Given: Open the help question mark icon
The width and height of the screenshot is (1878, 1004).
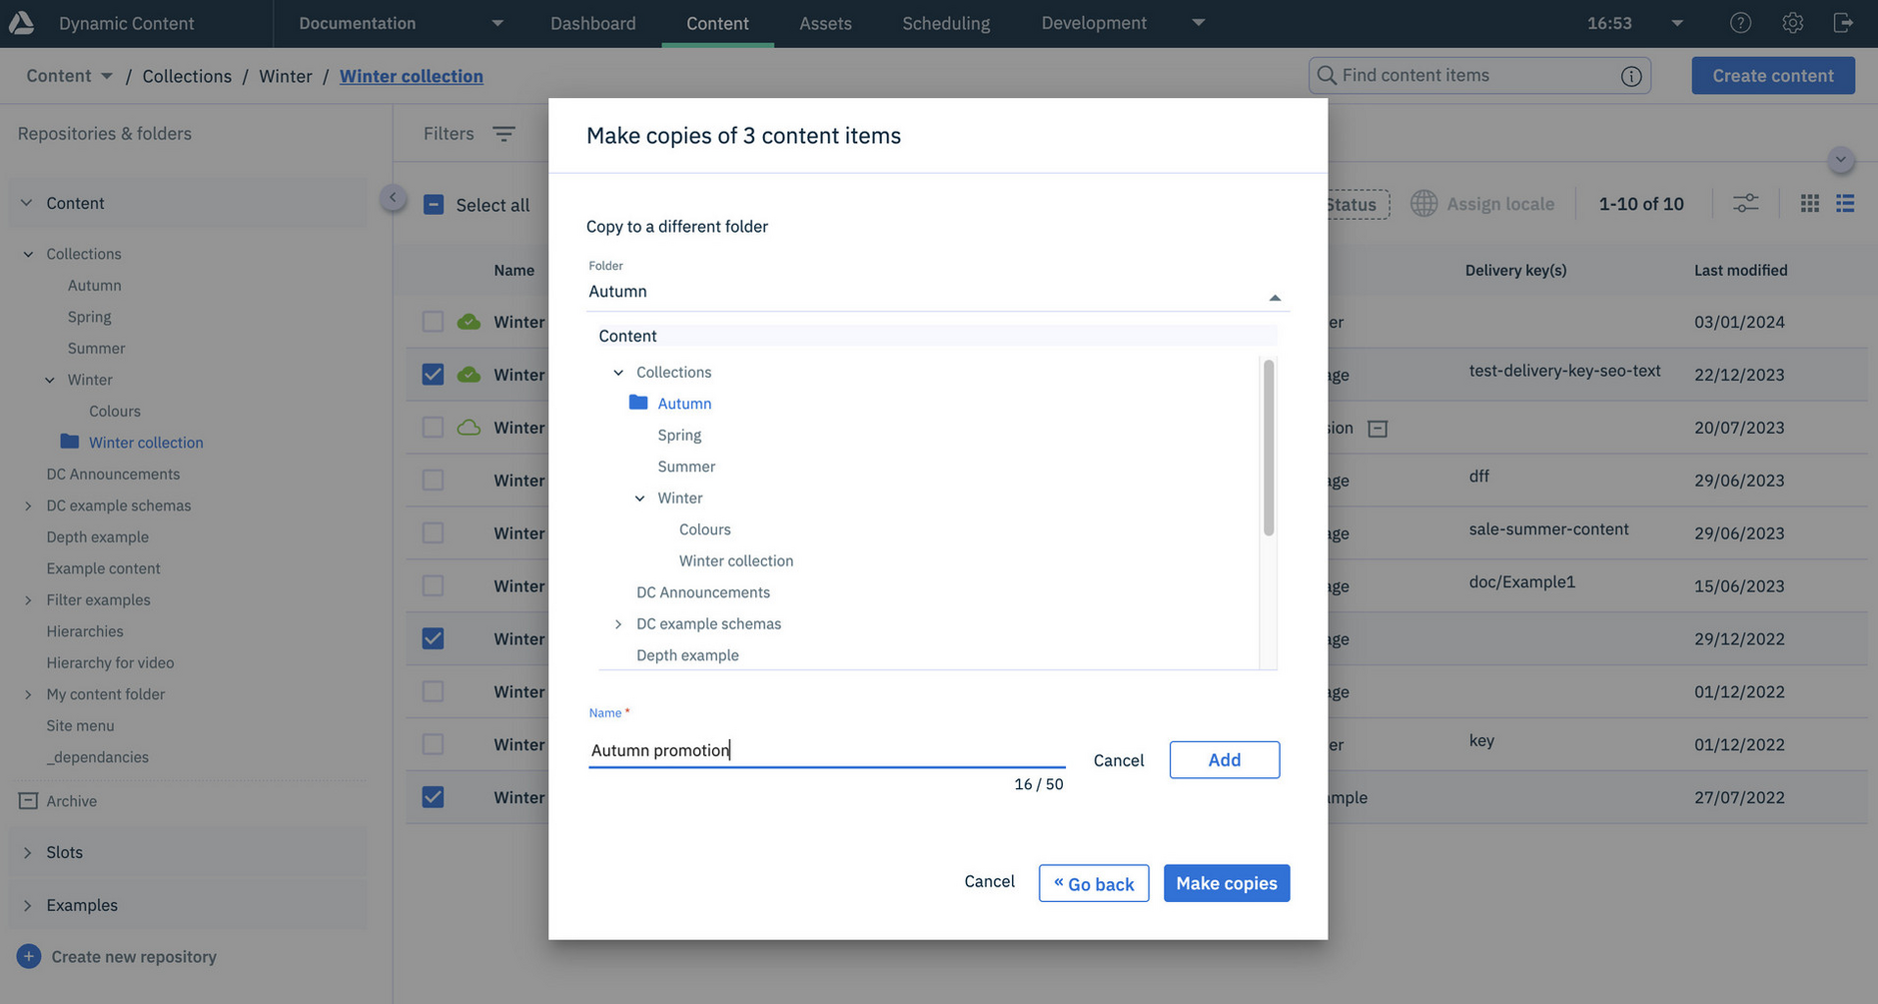Looking at the screenshot, I should click(x=1740, y=23).
